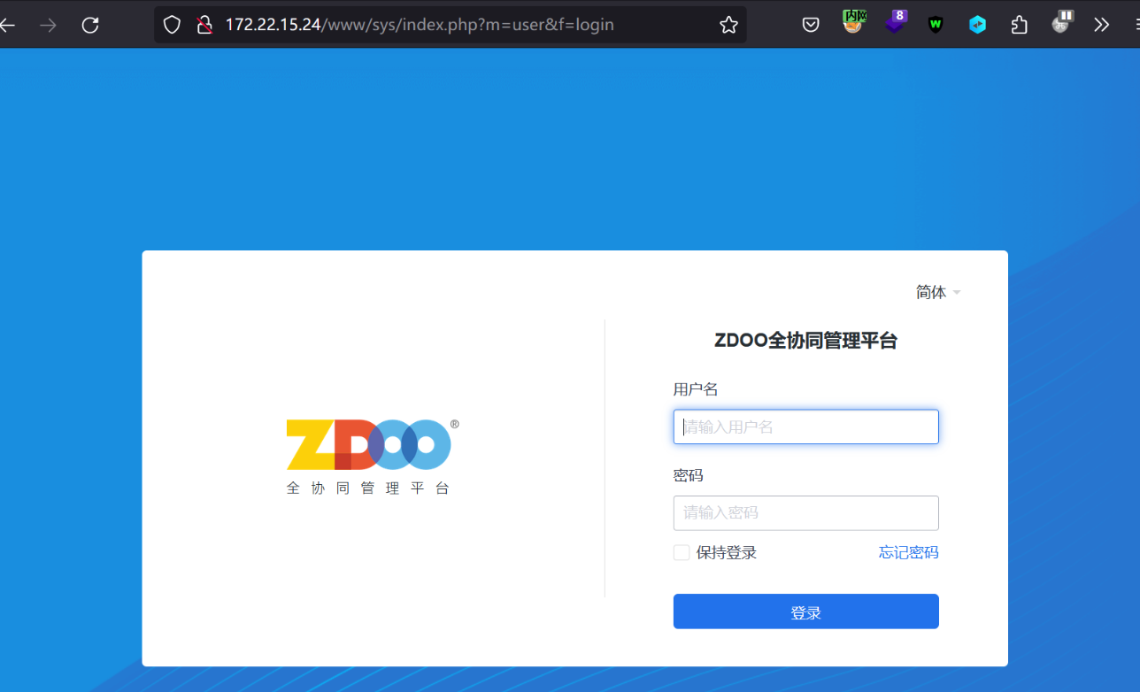
Task: Click the 全协同管理平台 caption under the logo
Action: [x=368, y=488]
